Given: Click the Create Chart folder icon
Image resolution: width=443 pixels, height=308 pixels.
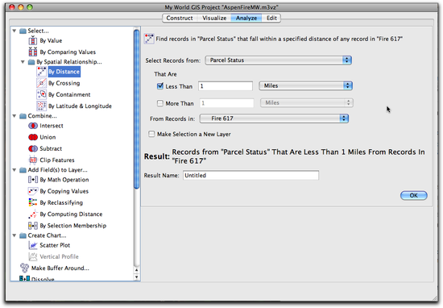Looking at the screenshot, I should (23, 235).
